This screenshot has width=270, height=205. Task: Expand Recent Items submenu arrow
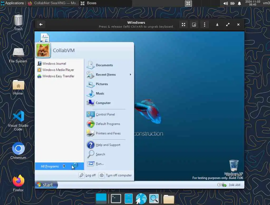pyautogui.click(x=130, y=75)
